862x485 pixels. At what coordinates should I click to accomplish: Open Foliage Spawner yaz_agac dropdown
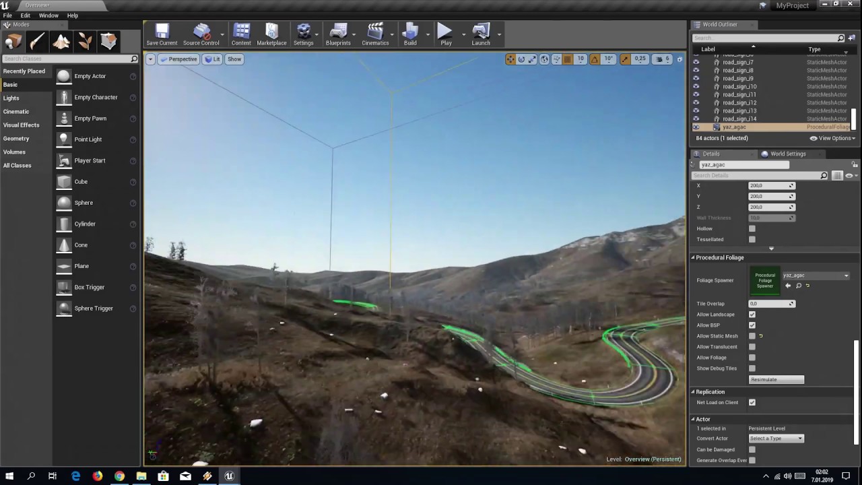[x=816, y=276]
